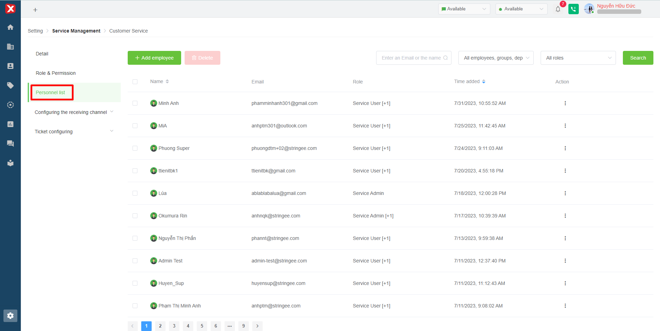This screenshot has height=331, width=660.
Task: Open the chat bubbles icon in sidebar
Action: point(10,144)
